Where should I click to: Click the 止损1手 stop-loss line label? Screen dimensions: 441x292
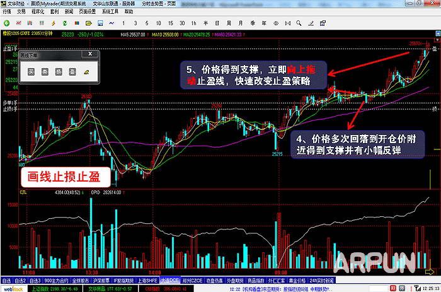(10, 108)
